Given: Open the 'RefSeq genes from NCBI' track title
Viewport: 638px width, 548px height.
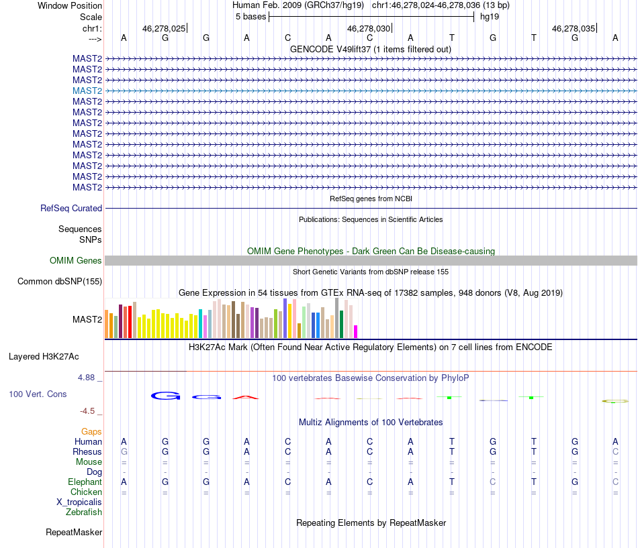Looking at the screenshot, I should 371,199.
